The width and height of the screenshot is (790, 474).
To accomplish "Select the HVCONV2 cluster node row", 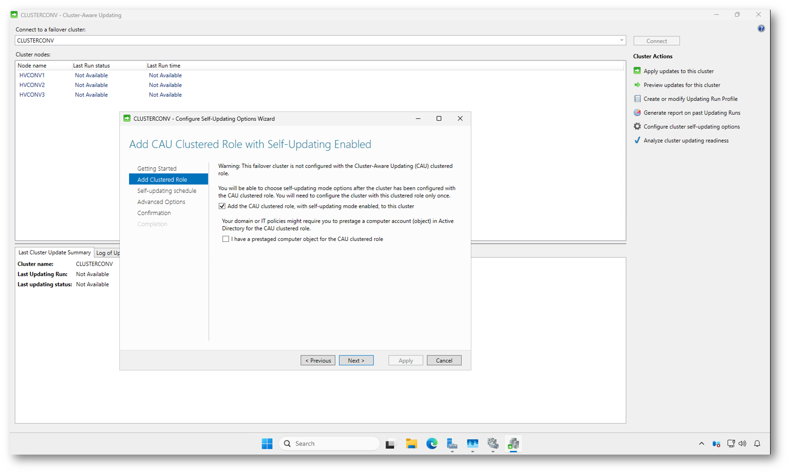I will pos(32,85).
